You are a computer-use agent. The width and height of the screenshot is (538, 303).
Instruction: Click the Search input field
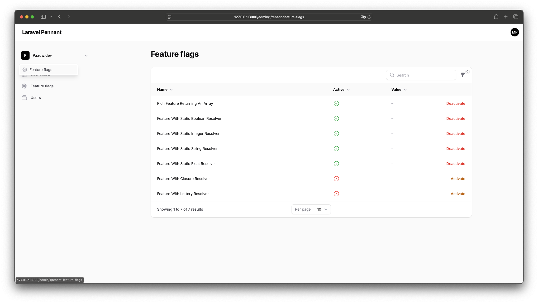424,75
